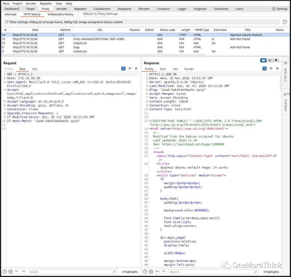Open the Response Render view
Viewport: 291px width, 277px height.
pyautogui.click(x=189, y=69)
